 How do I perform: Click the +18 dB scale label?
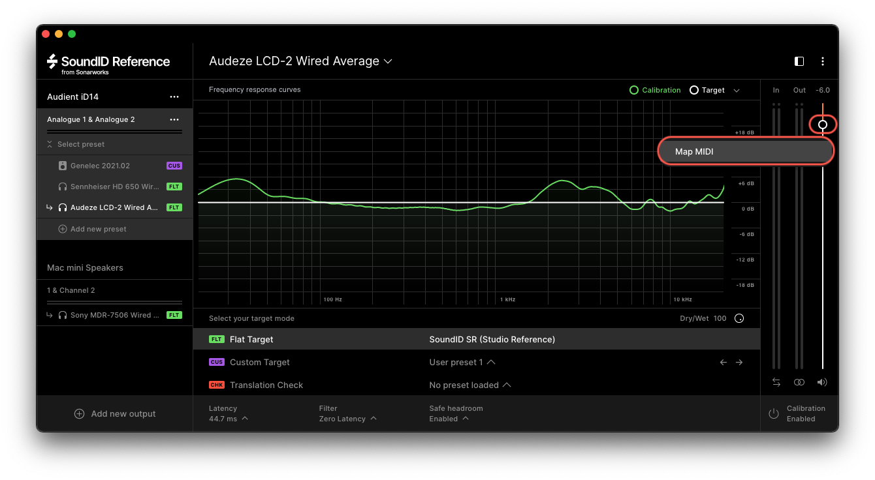pos(744,132)
